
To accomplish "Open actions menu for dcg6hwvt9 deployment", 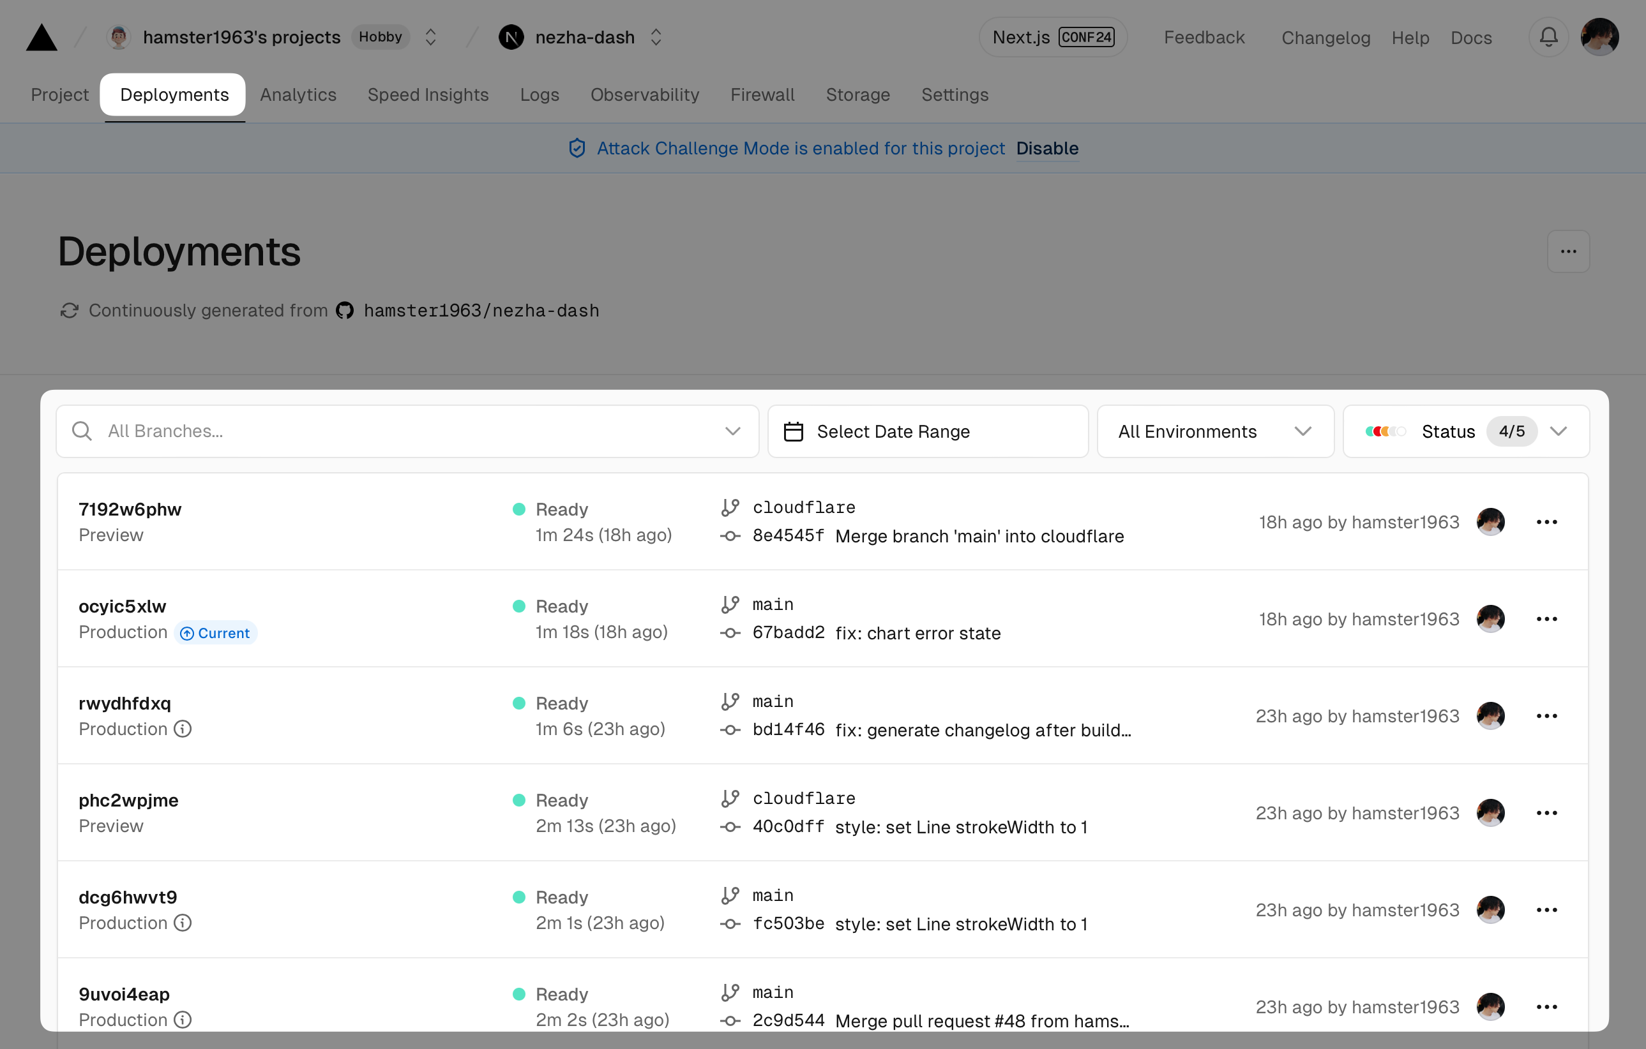I will tap(1546, 910).
